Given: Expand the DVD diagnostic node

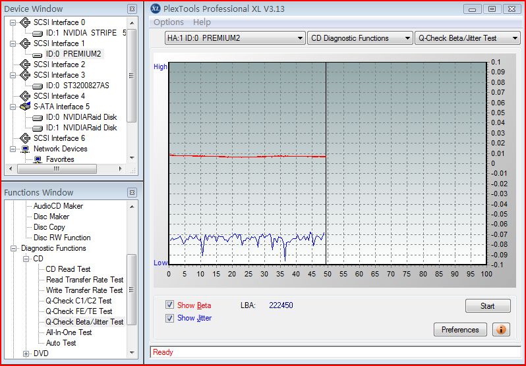Looking at the screenshot, I should coord(26,354).
